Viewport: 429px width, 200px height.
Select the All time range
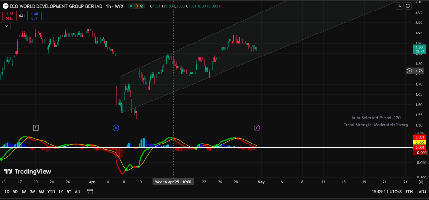[x=78, y=192]
